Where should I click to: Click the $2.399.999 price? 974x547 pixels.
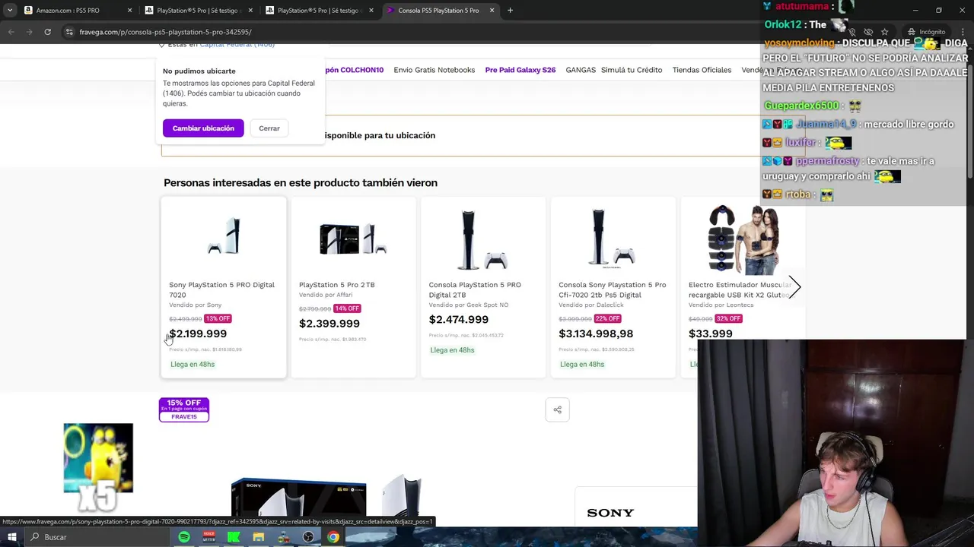pyautogui.click(x=329, y=324)
